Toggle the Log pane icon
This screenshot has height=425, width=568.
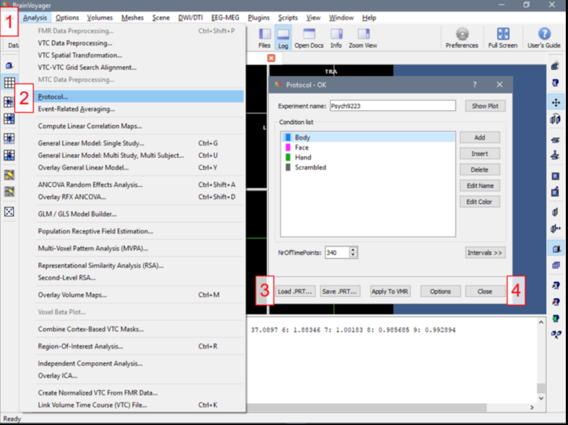tap(283, 37)
